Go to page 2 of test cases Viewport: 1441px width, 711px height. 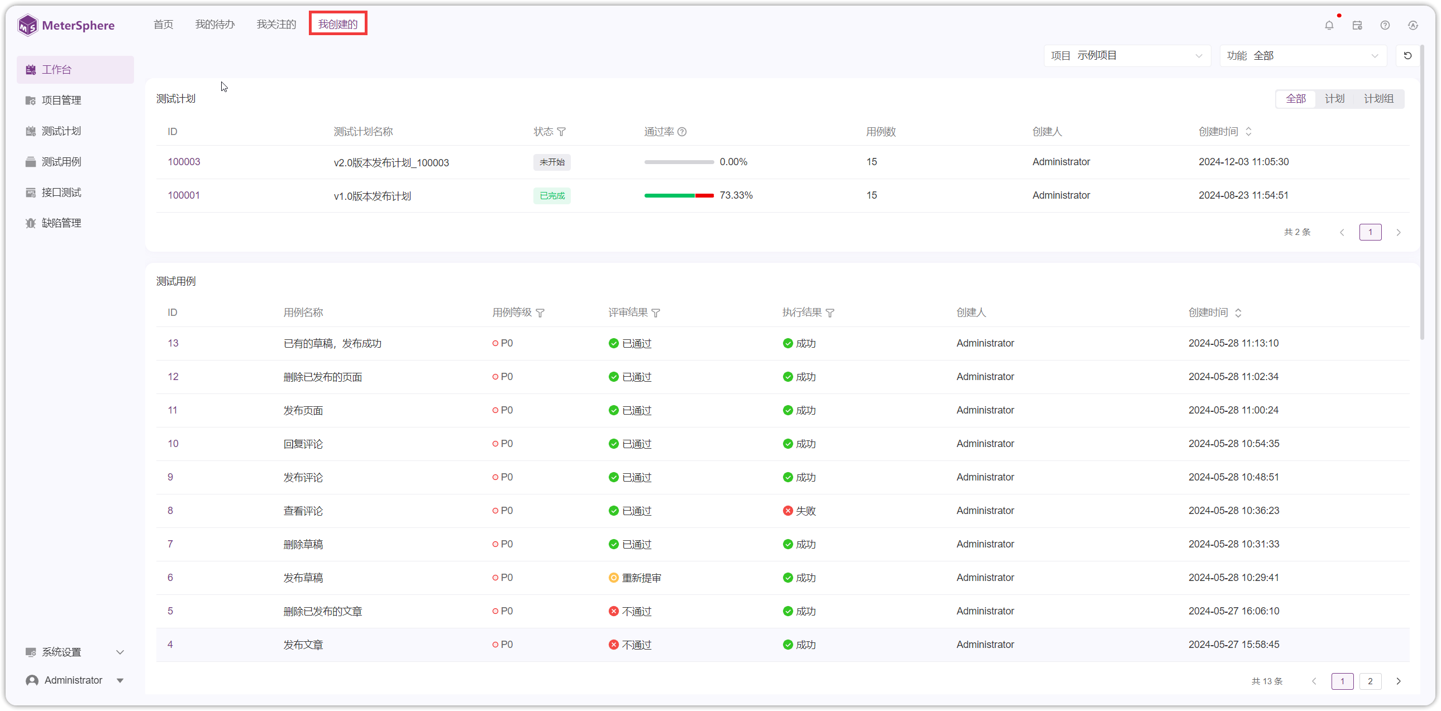coord(1370,681)
